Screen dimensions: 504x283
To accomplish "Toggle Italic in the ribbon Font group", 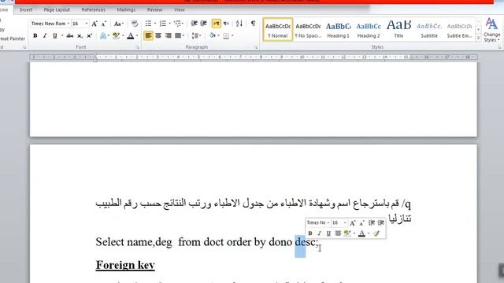I will pos(45,35).
